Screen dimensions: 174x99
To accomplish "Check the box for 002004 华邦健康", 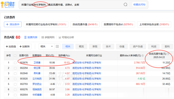I will click(15, 95).
